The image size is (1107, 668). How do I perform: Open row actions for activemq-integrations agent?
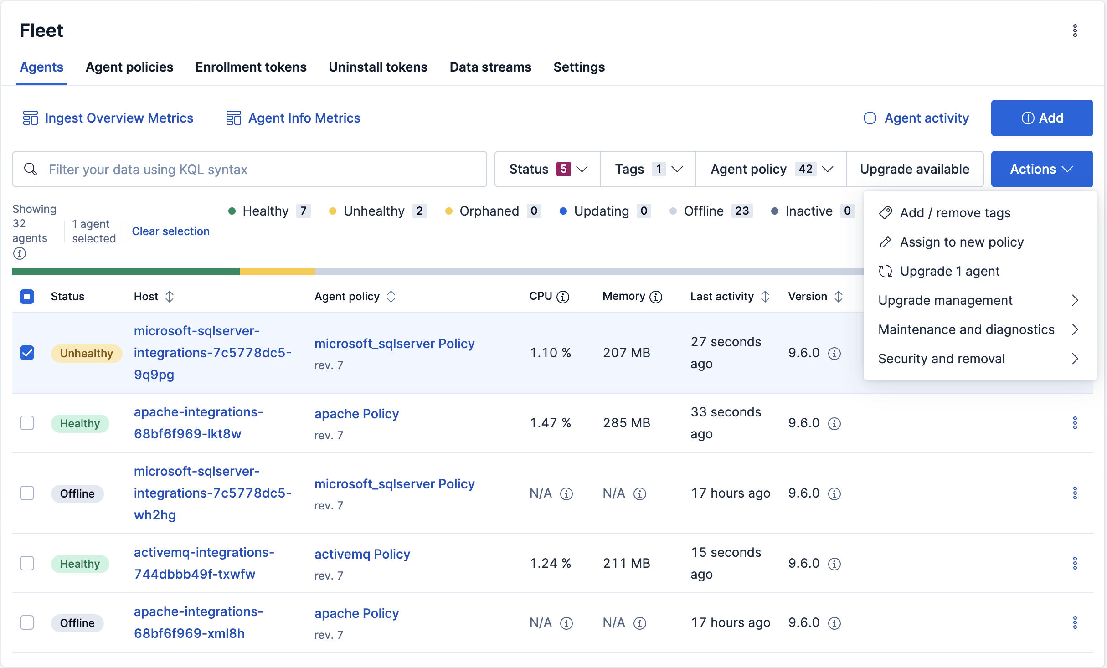coord(1075,563)
